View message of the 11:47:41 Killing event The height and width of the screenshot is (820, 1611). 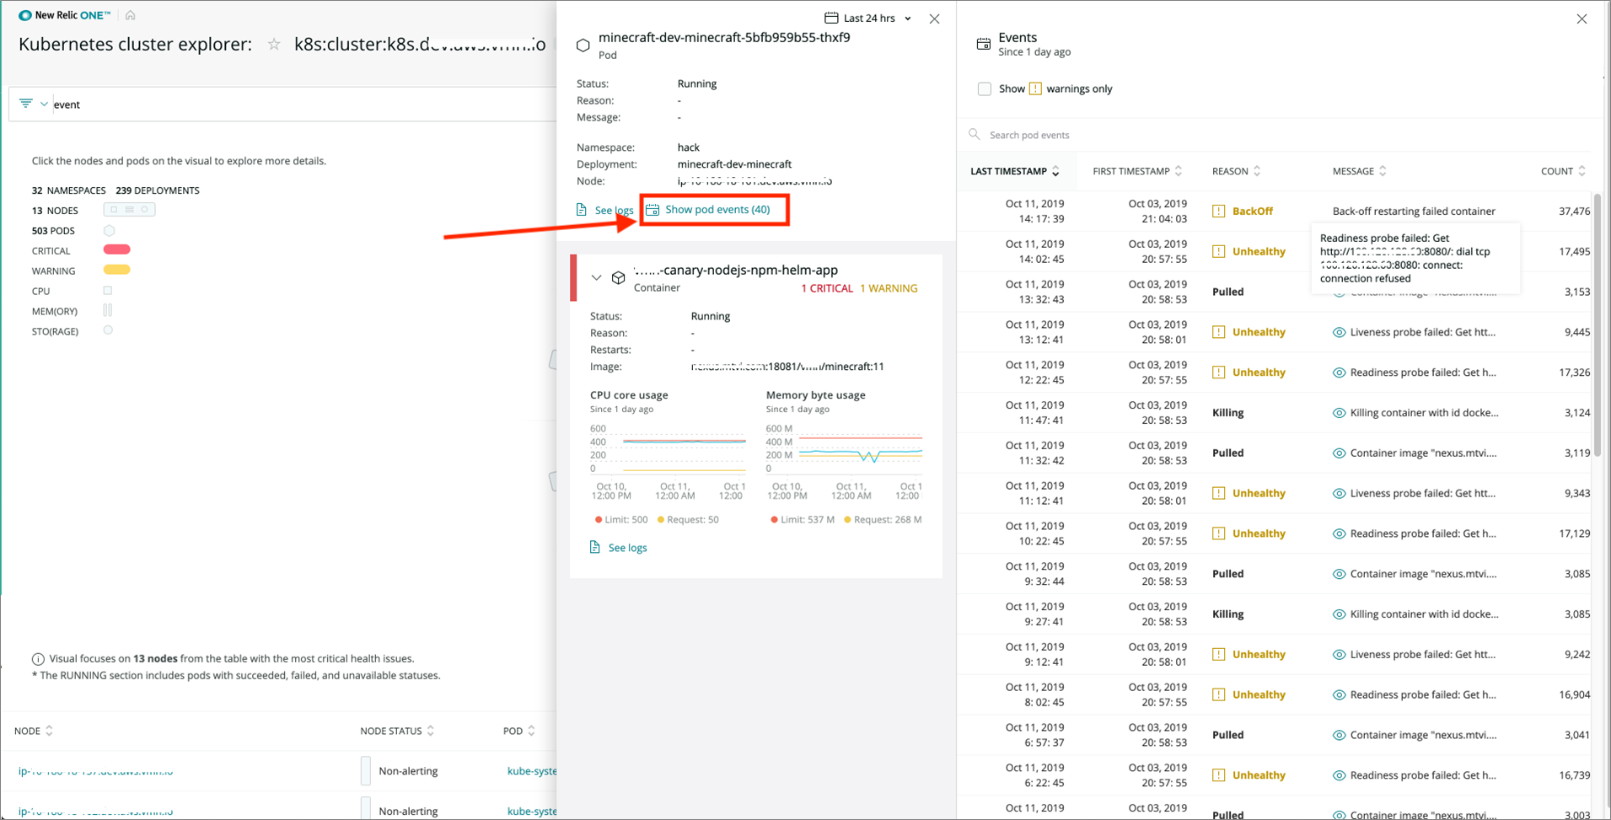1339,413
